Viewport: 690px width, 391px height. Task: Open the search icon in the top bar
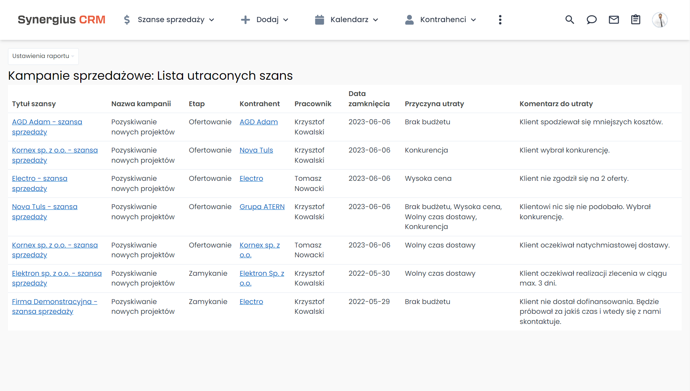[x=570, y=20]
